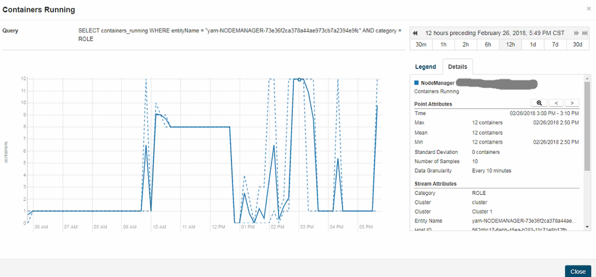Select the 30d time range

[x=578, y=45]
